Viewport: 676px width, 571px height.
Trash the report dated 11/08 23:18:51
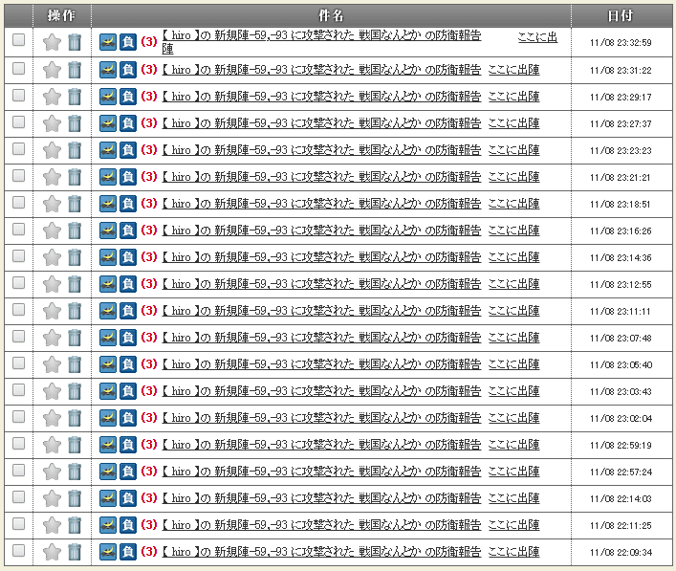pos(75,204)
